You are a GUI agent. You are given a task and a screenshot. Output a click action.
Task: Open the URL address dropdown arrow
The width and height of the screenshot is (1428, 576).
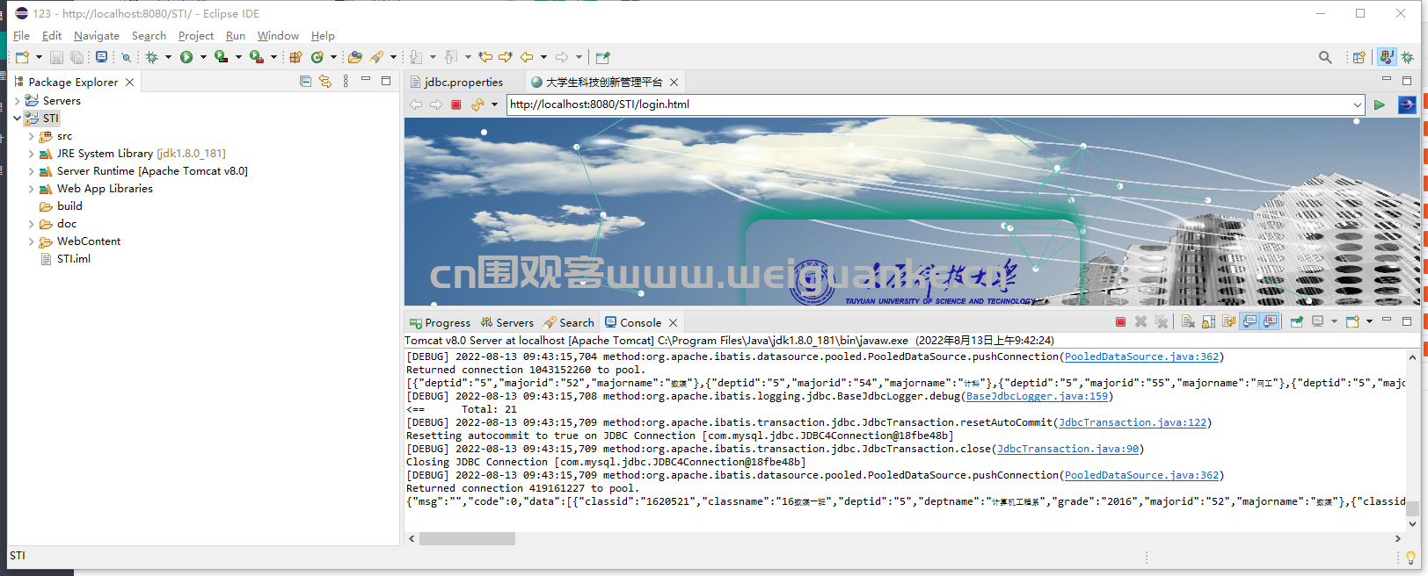[1358, 104]
